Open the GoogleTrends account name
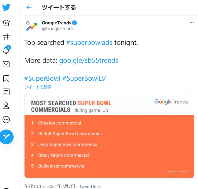This screenshot has height=189, width=198. [57, 23]
